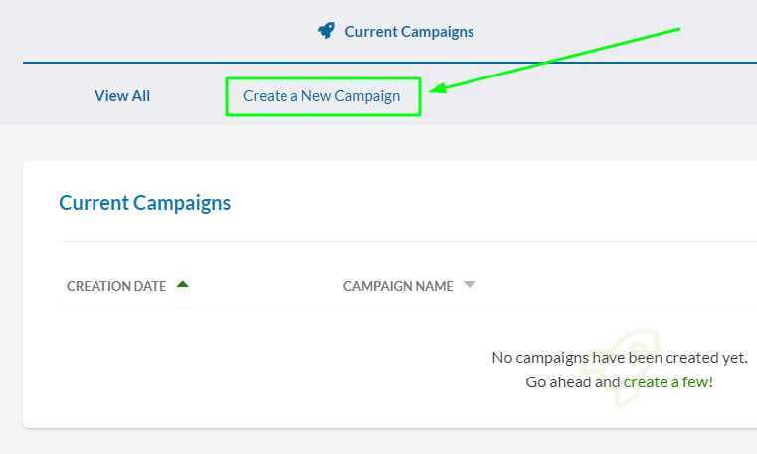Screen dimensions: 757x454
Task: Click the "Go ahead and" text
Action: pyautogui.click(x=573, y=381)
